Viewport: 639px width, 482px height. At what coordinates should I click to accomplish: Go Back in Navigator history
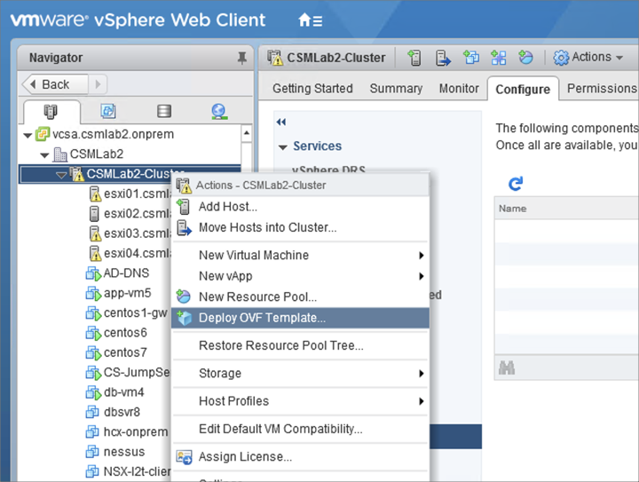pos(55,84)
